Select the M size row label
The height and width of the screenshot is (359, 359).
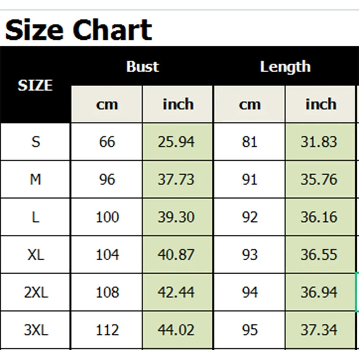(x=35, y=179)
